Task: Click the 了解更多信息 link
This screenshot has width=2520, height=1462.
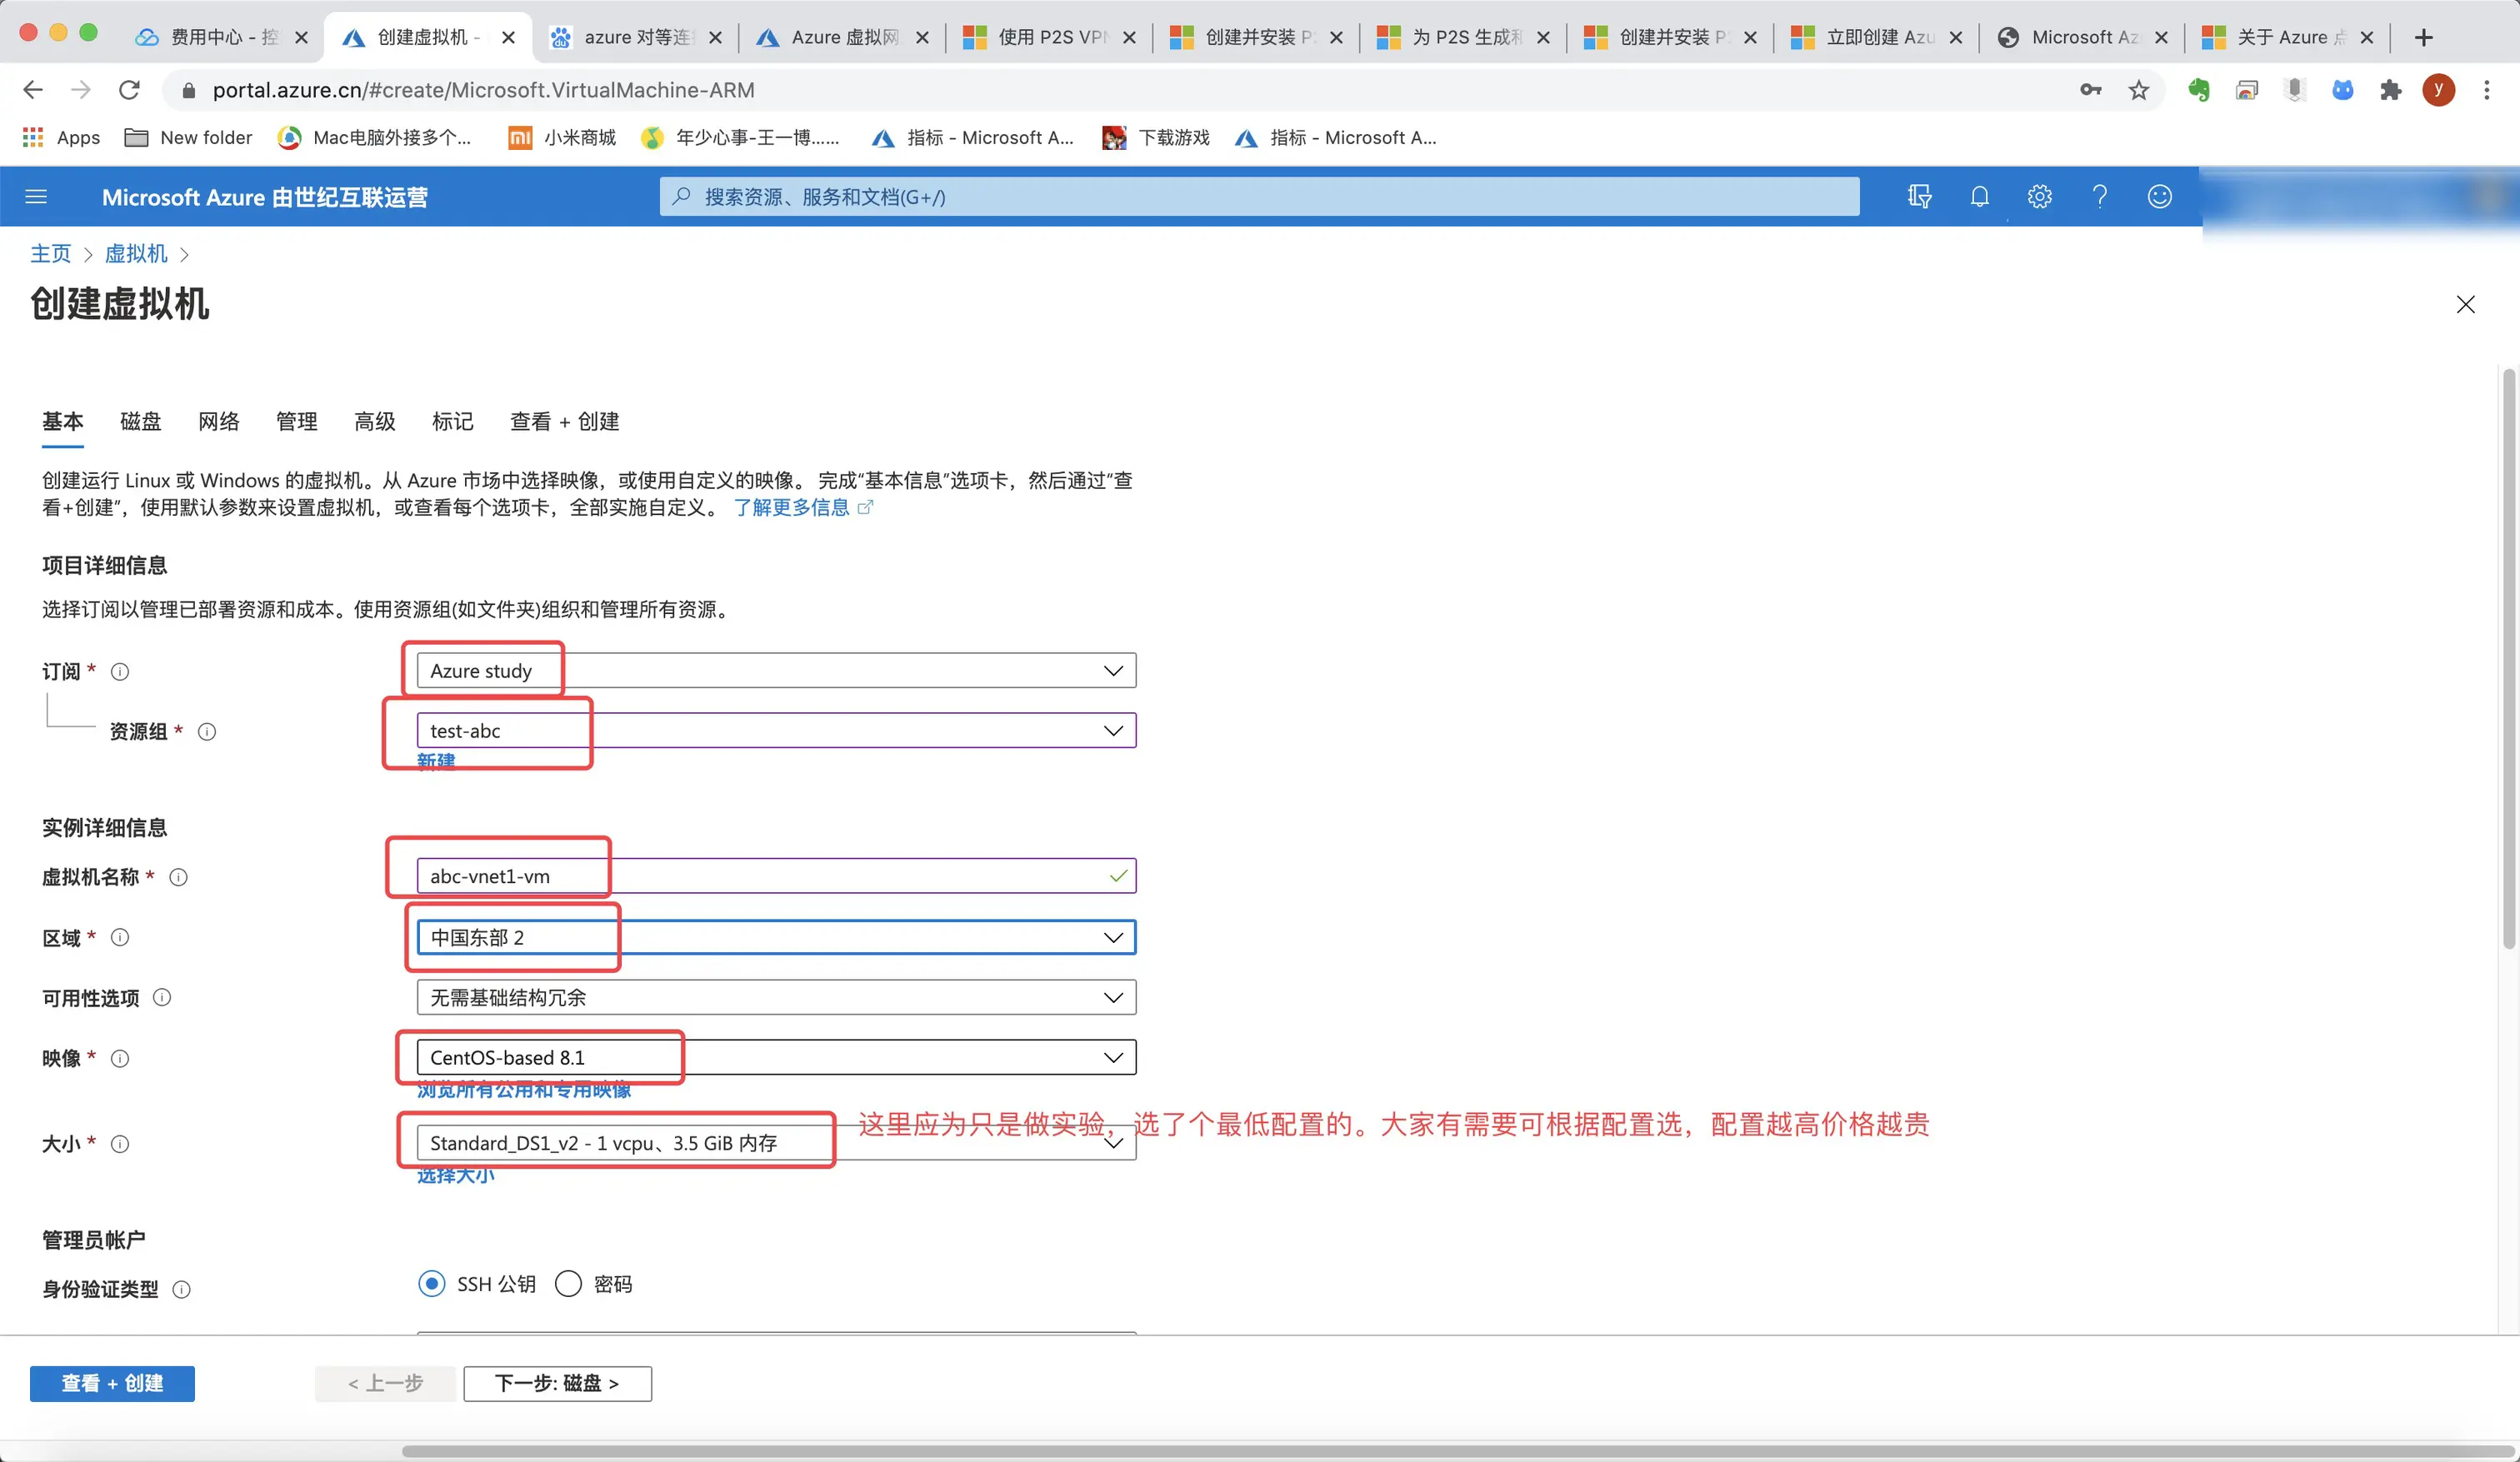Action: coord(792,508)
